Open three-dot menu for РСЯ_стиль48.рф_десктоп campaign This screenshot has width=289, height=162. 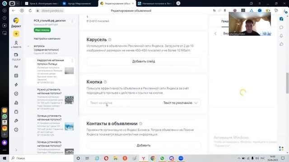click(x=72, y=21)
